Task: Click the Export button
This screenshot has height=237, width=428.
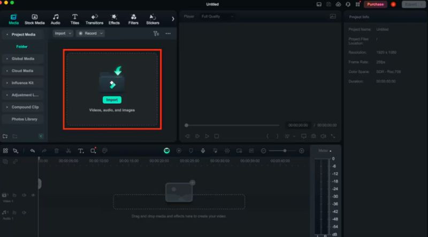Action: (x=414, y=4)
